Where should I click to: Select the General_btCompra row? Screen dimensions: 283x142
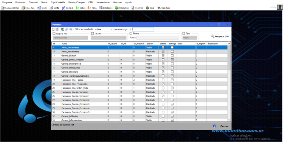[140, 72]
